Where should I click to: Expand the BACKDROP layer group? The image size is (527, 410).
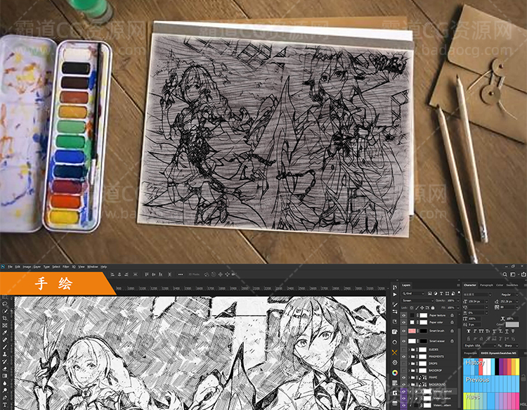pos(409,371)
